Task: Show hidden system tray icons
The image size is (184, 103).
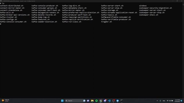Action: [157, 101]
